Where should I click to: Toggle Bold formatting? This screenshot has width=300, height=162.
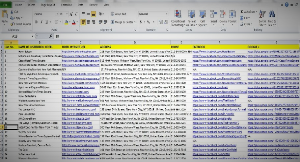click(36, 22)
